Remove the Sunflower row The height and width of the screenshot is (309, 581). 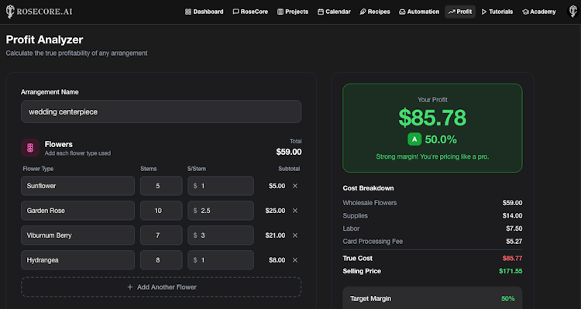tap(295, 186)
